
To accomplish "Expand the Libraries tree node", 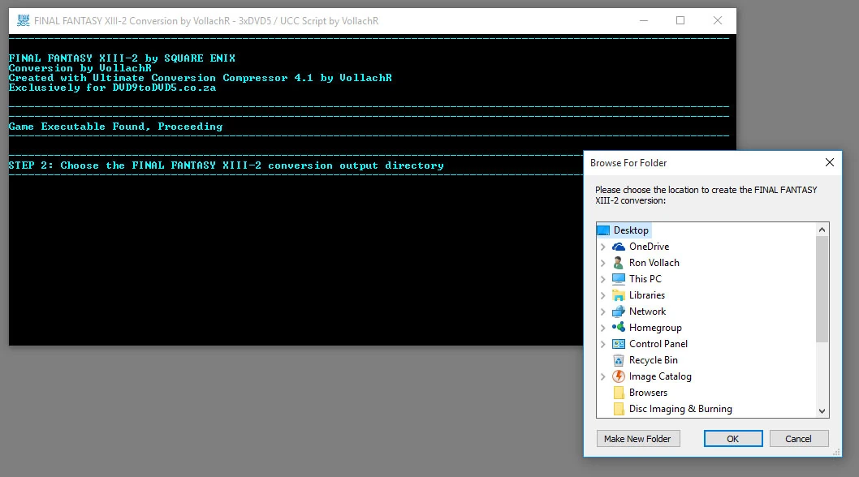I will (603, 295).
